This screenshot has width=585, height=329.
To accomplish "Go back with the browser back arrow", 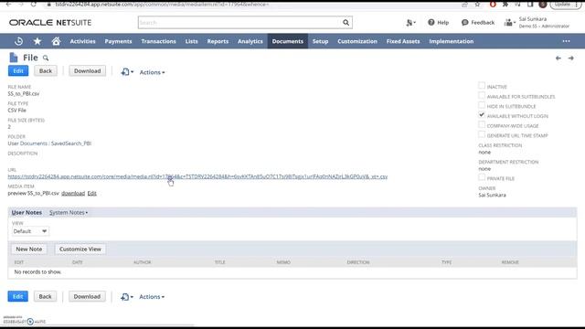I will [8, 4].
